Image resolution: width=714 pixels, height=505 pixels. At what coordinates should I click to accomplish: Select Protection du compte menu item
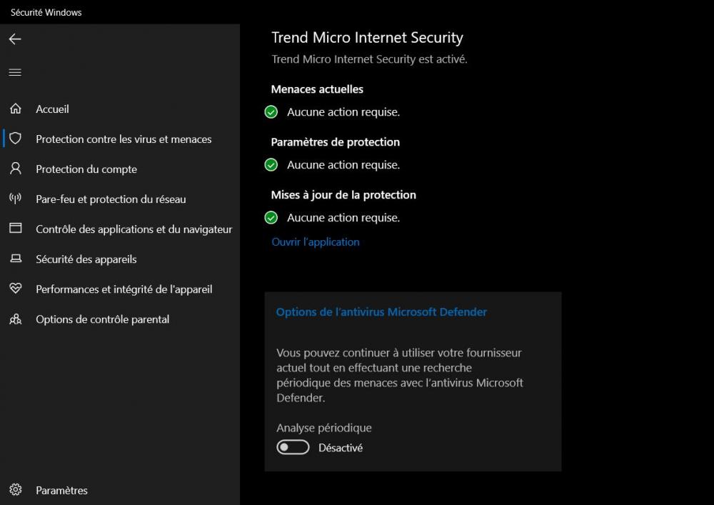[86, 169]
